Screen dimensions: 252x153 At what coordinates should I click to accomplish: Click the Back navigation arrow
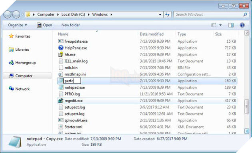click(x=7, y=15)
